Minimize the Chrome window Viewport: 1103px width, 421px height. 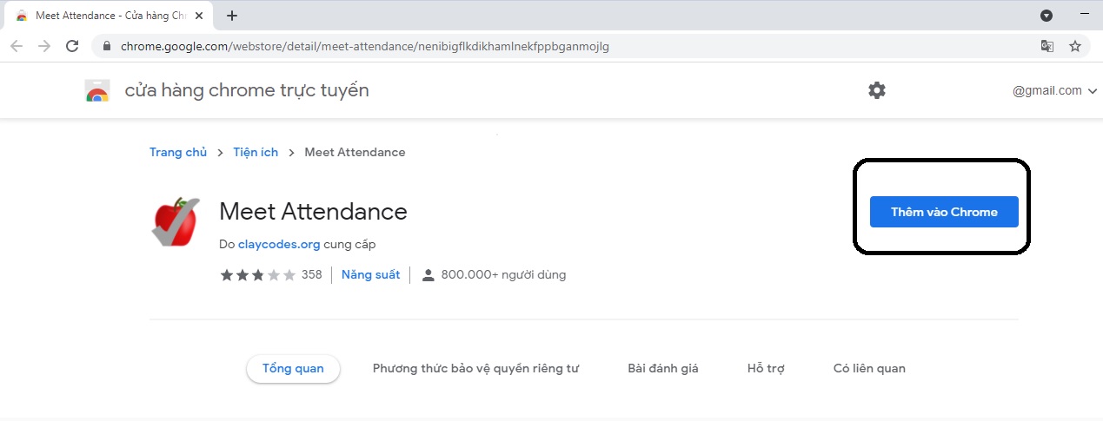click(1086, 16)
